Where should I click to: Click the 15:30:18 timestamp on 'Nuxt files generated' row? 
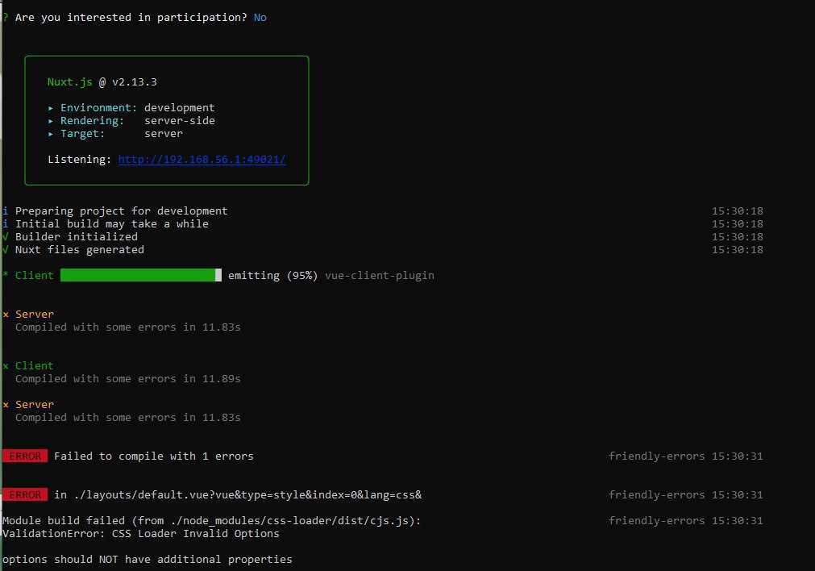pos(737,250)
